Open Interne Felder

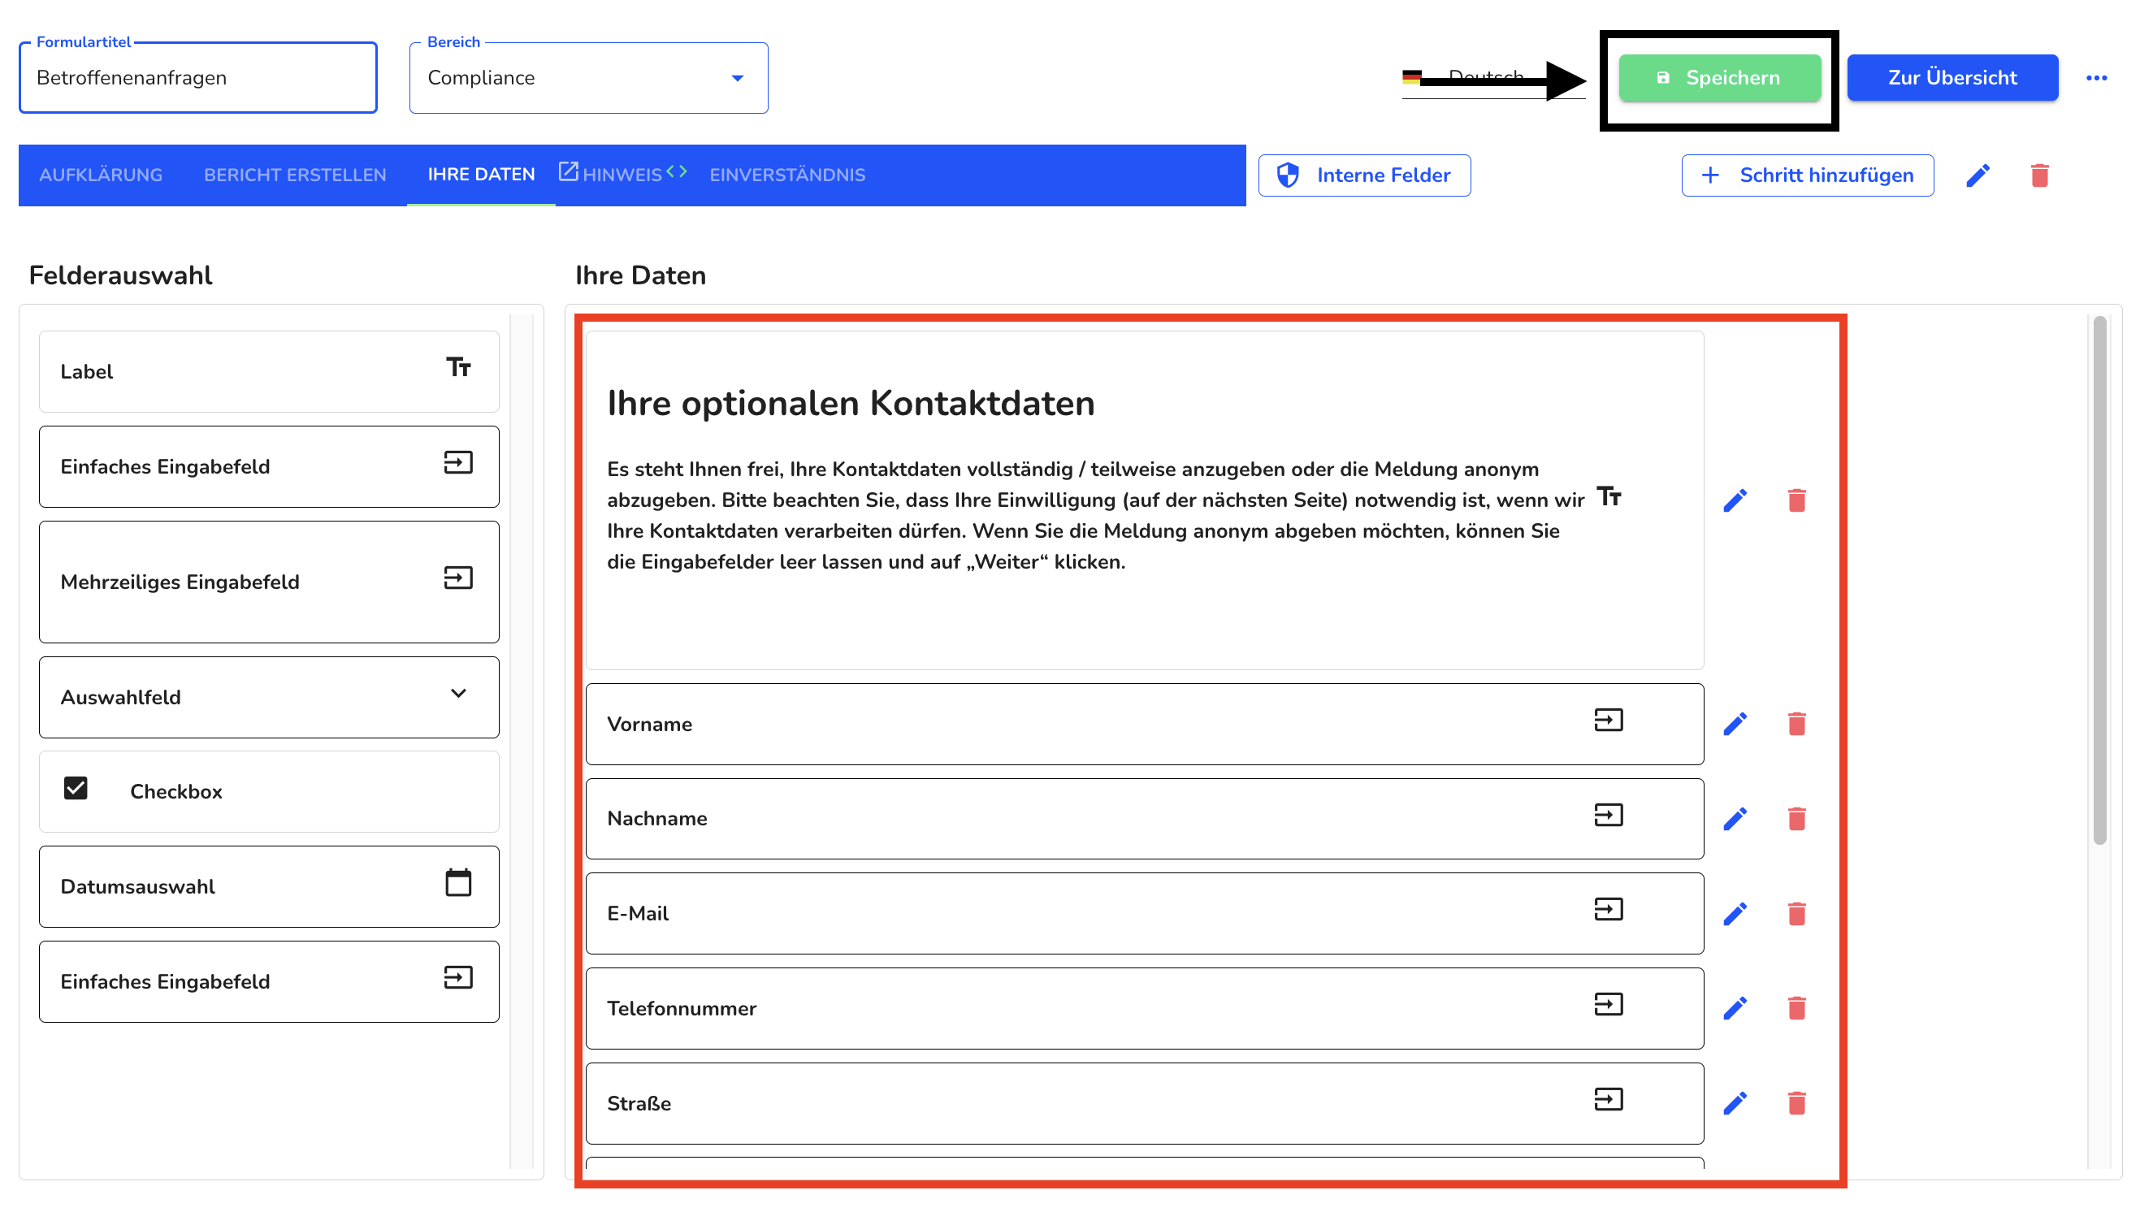pyautogui.click(x=1364, y=175)
